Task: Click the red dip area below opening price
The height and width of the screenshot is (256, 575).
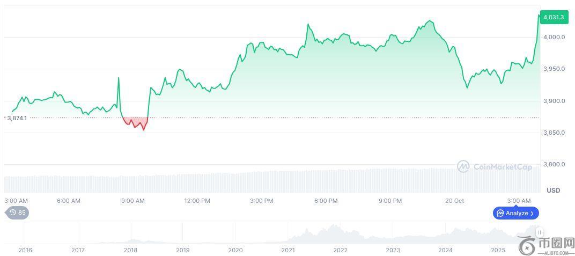Action: [135, 122]
